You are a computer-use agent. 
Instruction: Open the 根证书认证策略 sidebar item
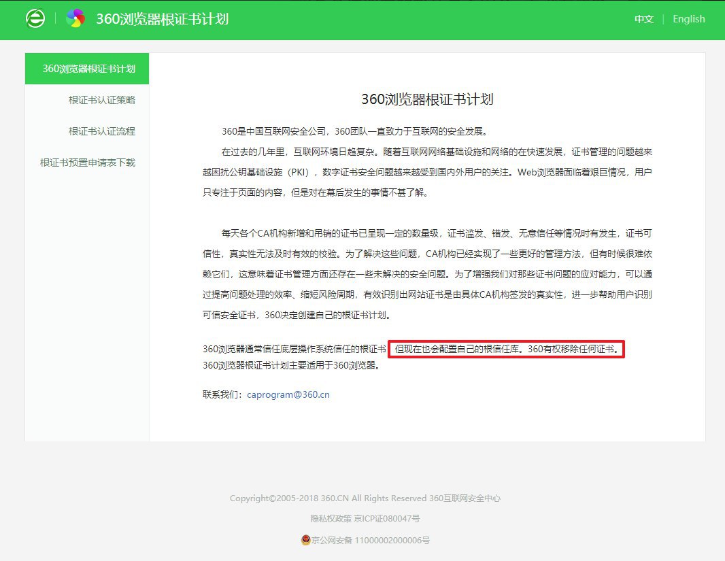pos(101,100)
